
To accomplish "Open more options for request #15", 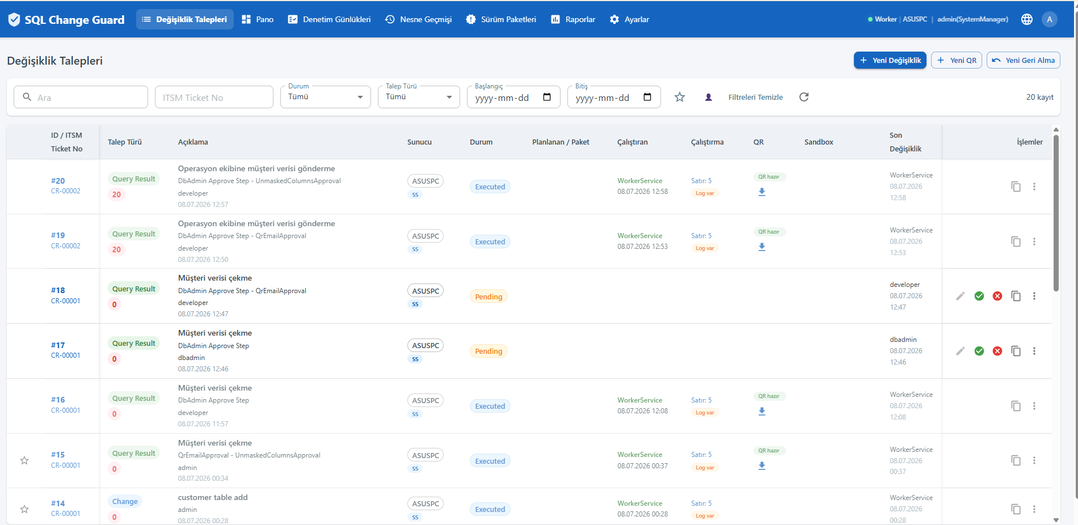I will 1034,460.
